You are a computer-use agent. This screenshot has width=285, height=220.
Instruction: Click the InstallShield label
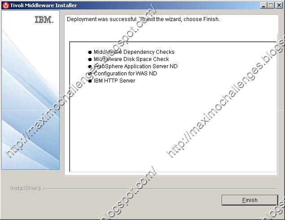pyautogui.click(x=26, y=189)
